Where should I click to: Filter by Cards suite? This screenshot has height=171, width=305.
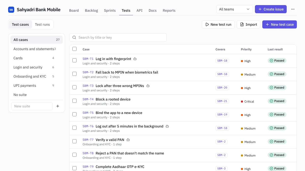pyautogui.click(x=37, y=58)
